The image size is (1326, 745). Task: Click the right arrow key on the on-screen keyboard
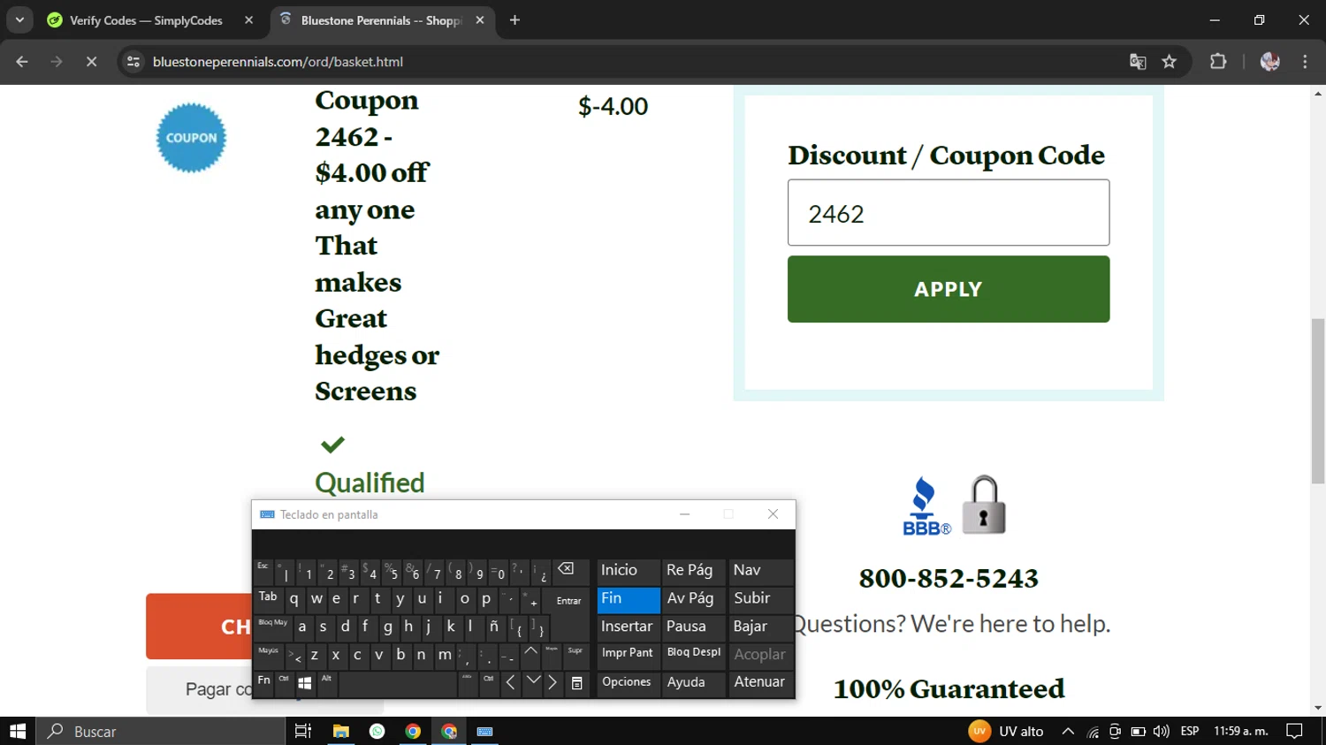(552, 683)
